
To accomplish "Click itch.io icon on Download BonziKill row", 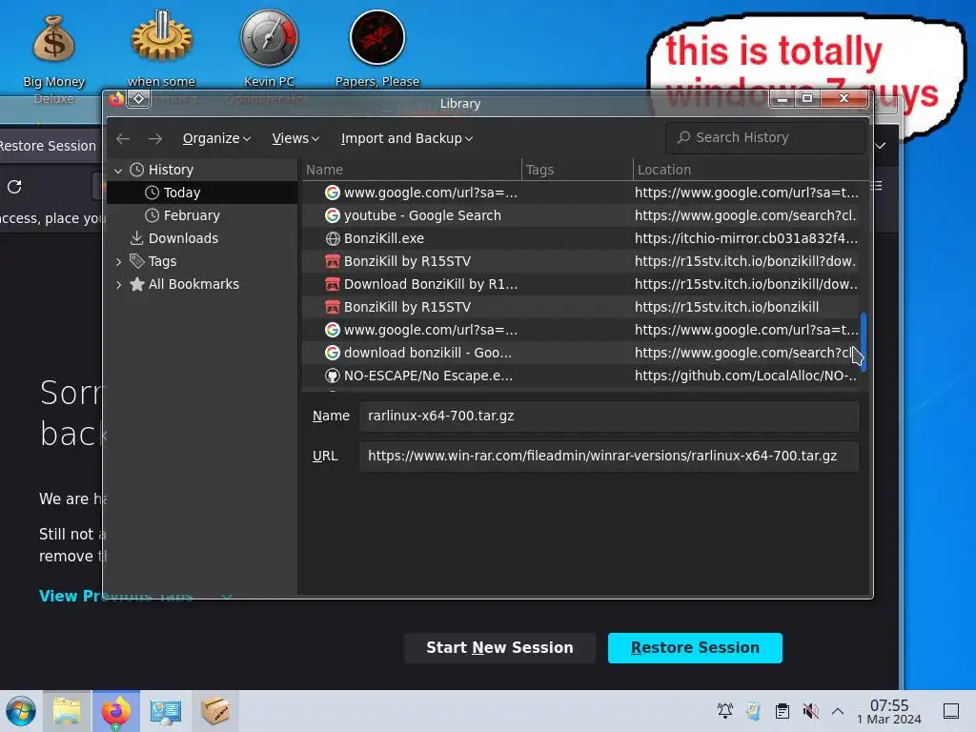I will pos(333,284).
